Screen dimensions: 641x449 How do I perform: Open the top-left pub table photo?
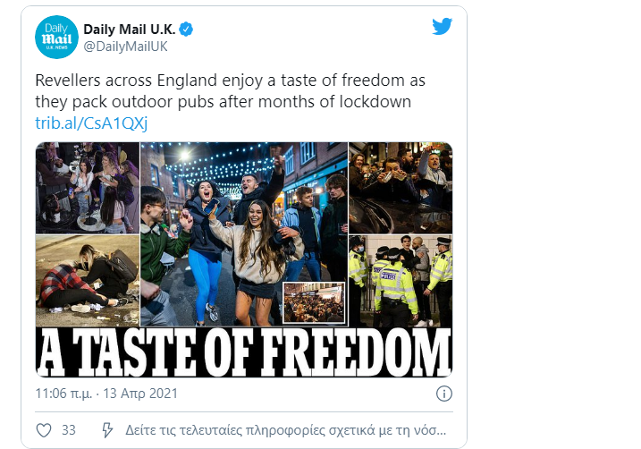(x=88, y=186)
